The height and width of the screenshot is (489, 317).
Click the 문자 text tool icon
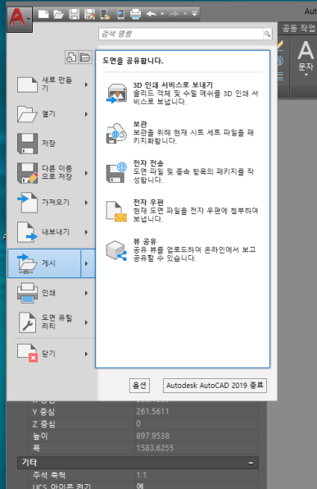(x=306, y=51)
